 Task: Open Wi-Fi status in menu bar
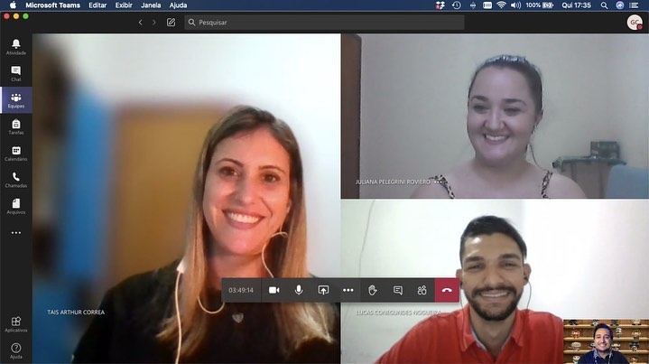[501, 5]
